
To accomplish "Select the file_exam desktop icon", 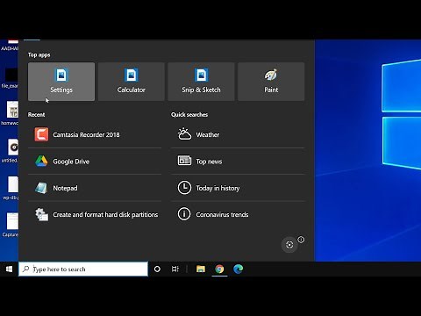I will coord(11,75).
